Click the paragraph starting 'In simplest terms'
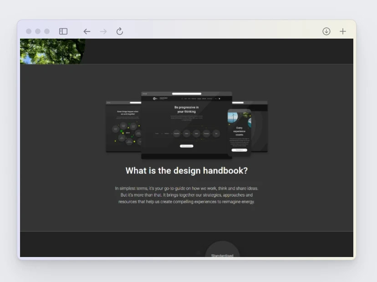 click(187, 195)
